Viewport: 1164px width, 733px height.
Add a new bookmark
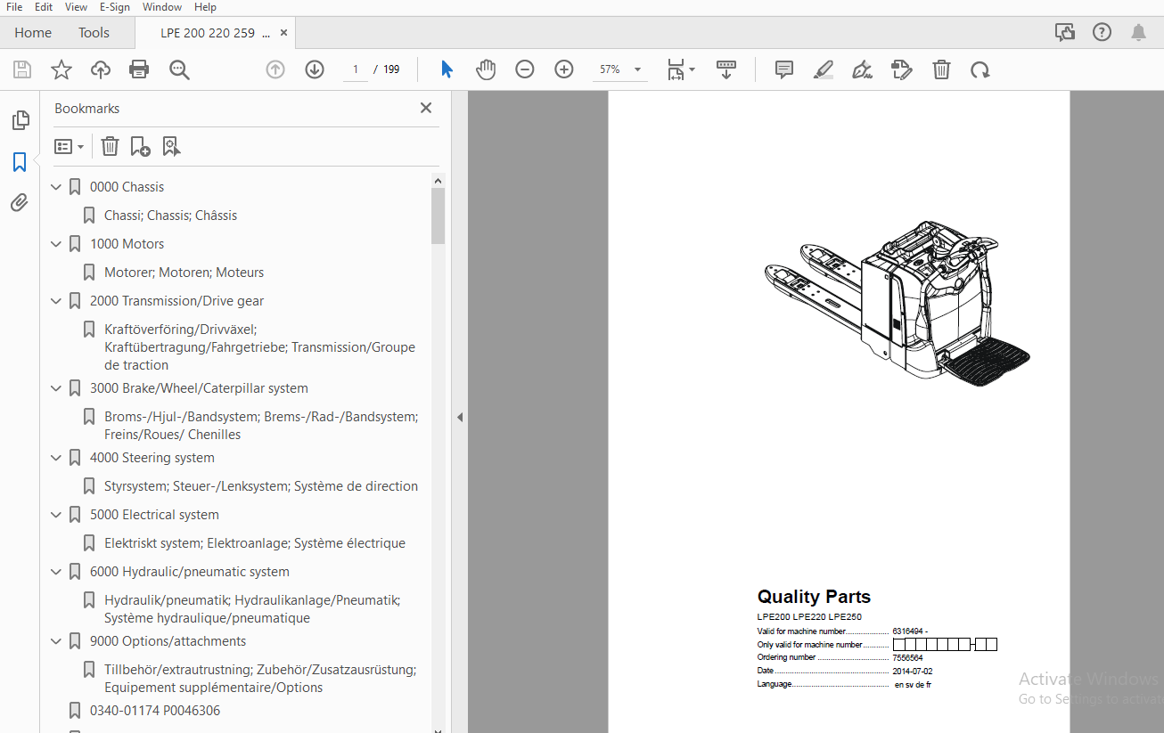click(140, 146)
